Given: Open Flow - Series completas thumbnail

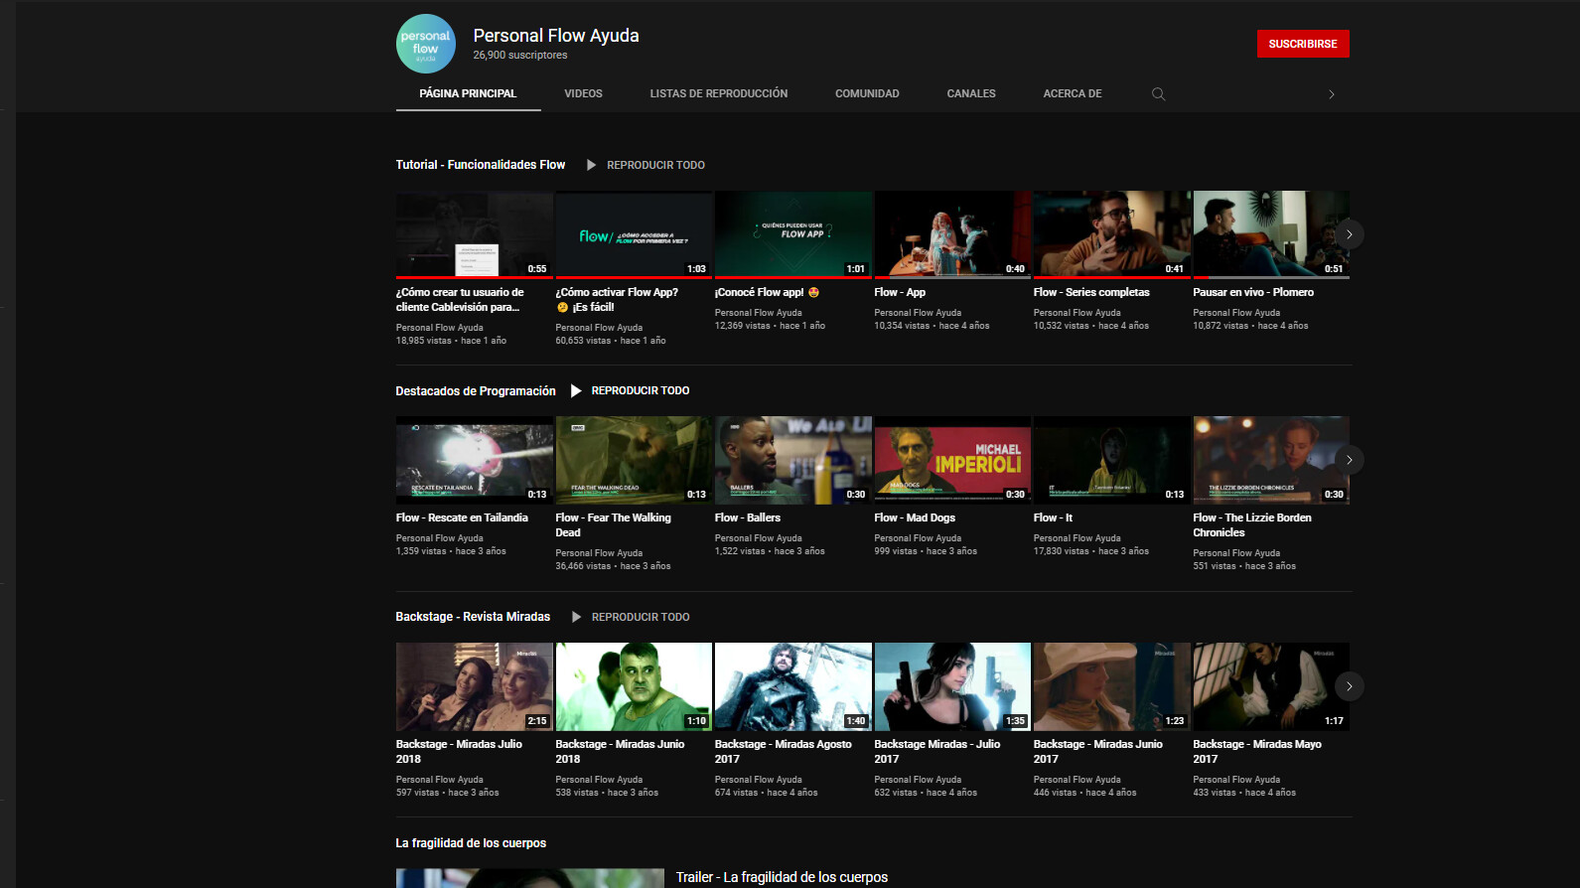Looking at the screenshot, I should point(1112,234).
